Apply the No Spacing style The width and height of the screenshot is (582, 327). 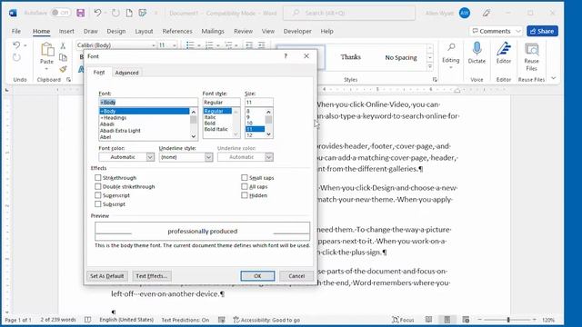(401, 57)
